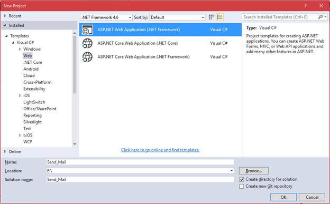Click the Solution name input field
The width and height of the screenshot is (330, 204).
point(140,179)
